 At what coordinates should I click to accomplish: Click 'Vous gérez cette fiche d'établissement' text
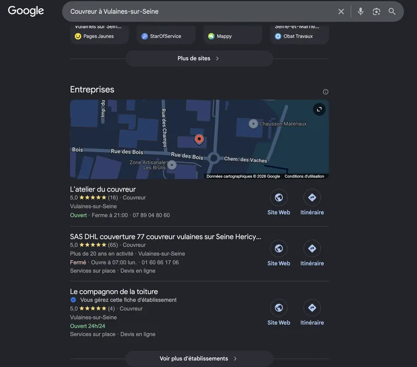(129, 300)
